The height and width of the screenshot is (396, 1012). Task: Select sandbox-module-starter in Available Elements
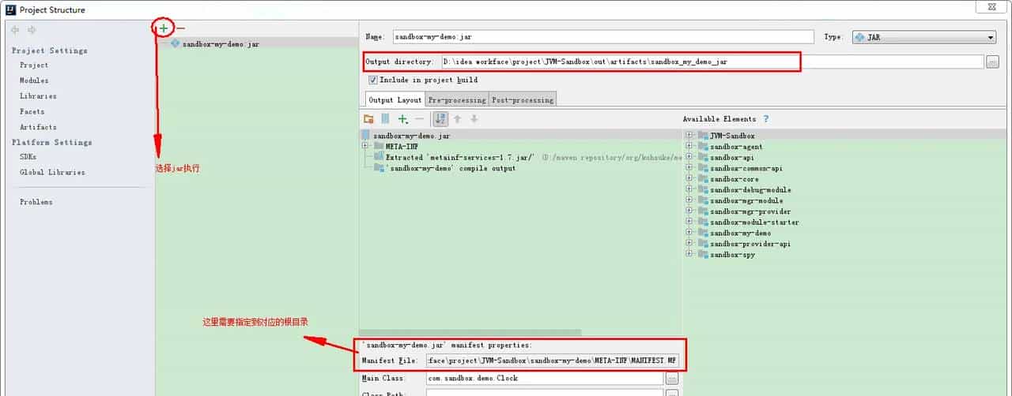754,222
